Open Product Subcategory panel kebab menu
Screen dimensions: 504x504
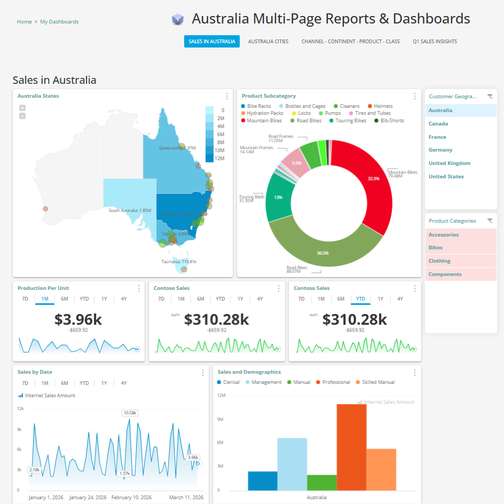pyautogui.click(x=414, y=96)
